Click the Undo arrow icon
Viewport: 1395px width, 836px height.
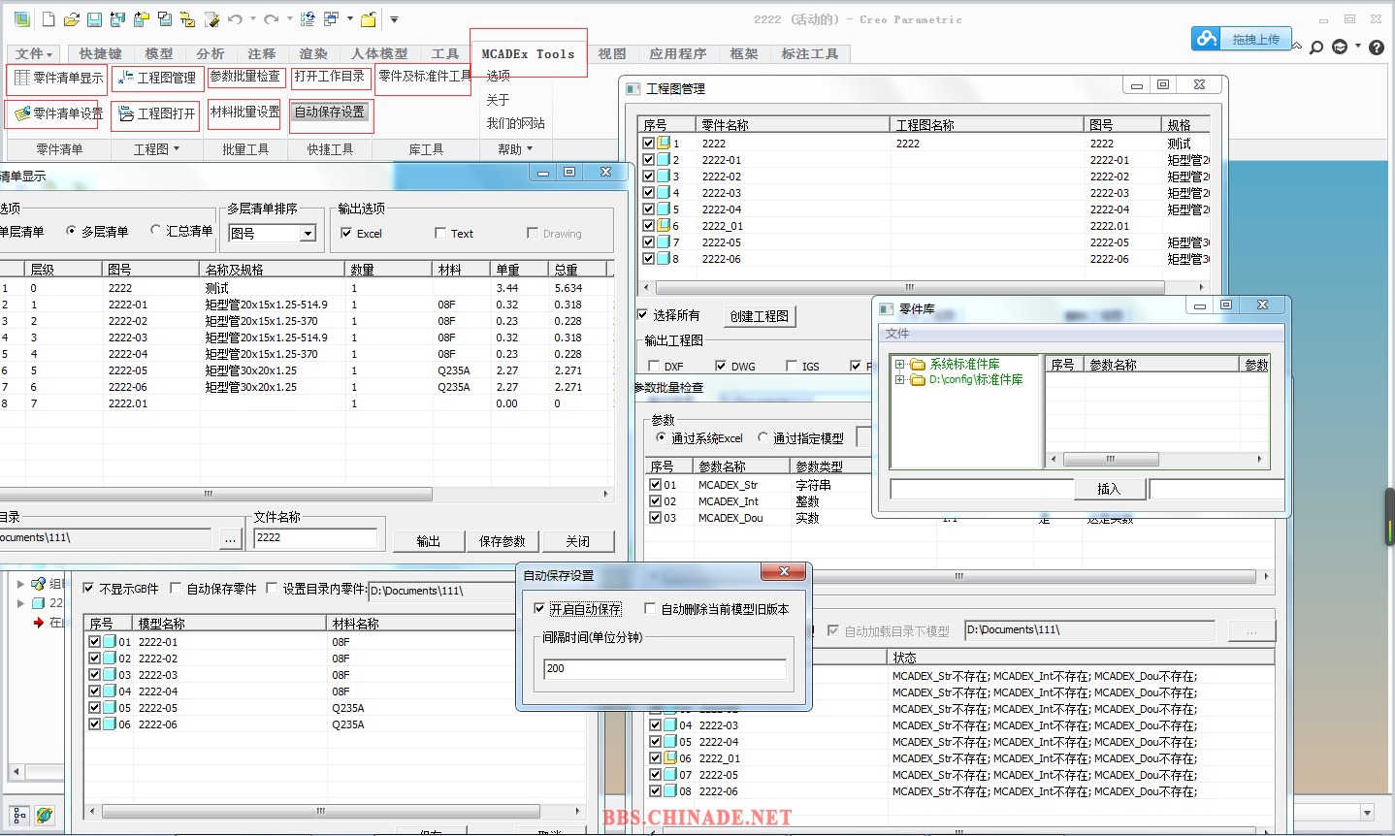[235, 19]
